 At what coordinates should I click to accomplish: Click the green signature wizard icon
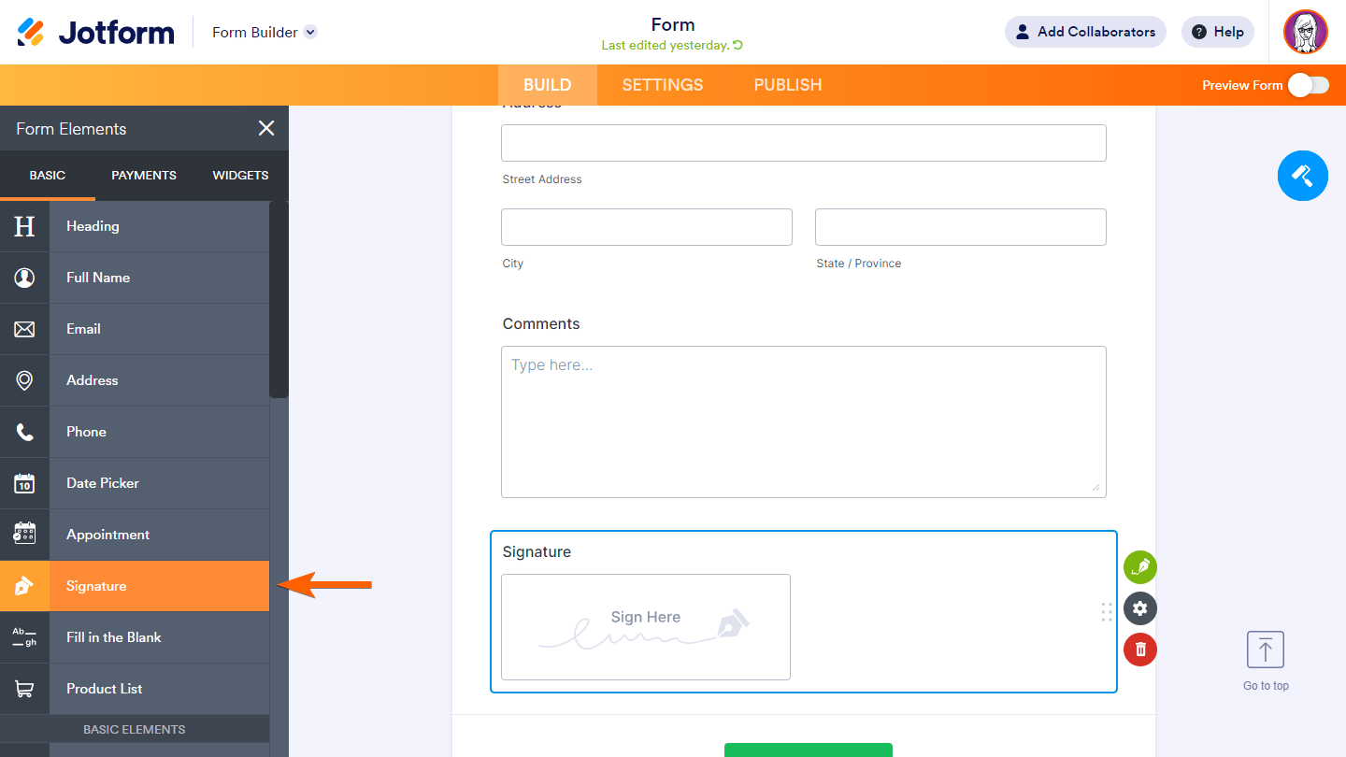point(1140,567)
